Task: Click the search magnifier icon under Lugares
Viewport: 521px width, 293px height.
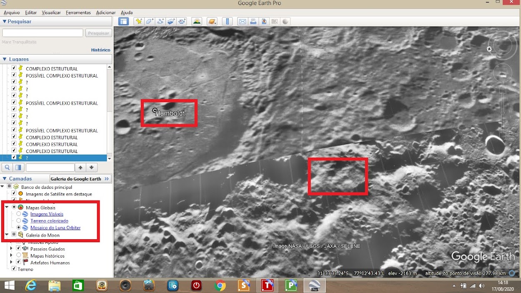Action: (x=7, y=168)
